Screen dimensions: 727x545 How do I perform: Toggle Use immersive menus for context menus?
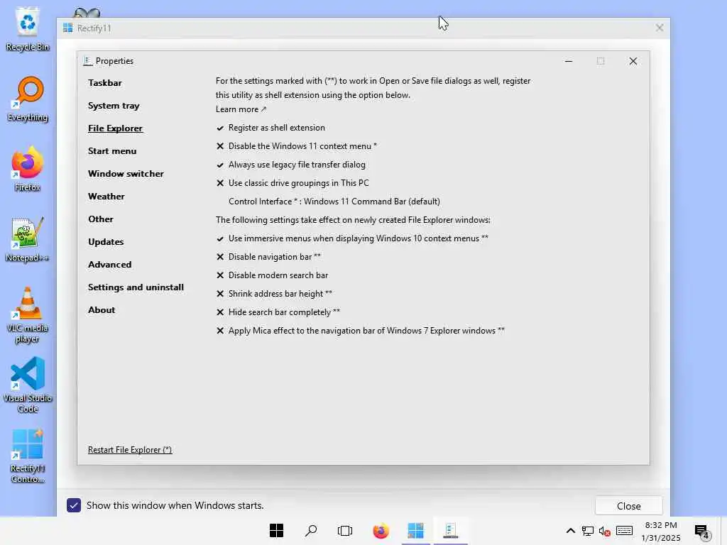tap(352, 238)
